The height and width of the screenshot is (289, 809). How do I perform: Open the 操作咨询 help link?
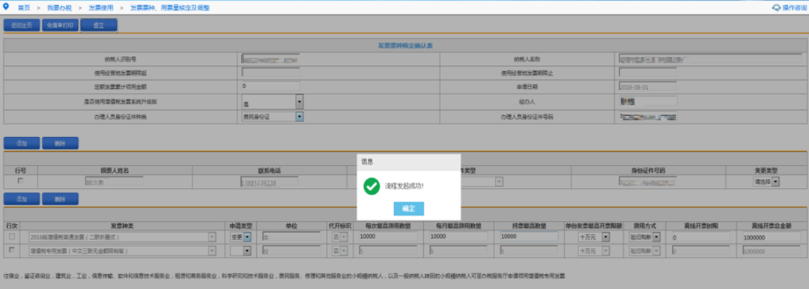(794, 7)
